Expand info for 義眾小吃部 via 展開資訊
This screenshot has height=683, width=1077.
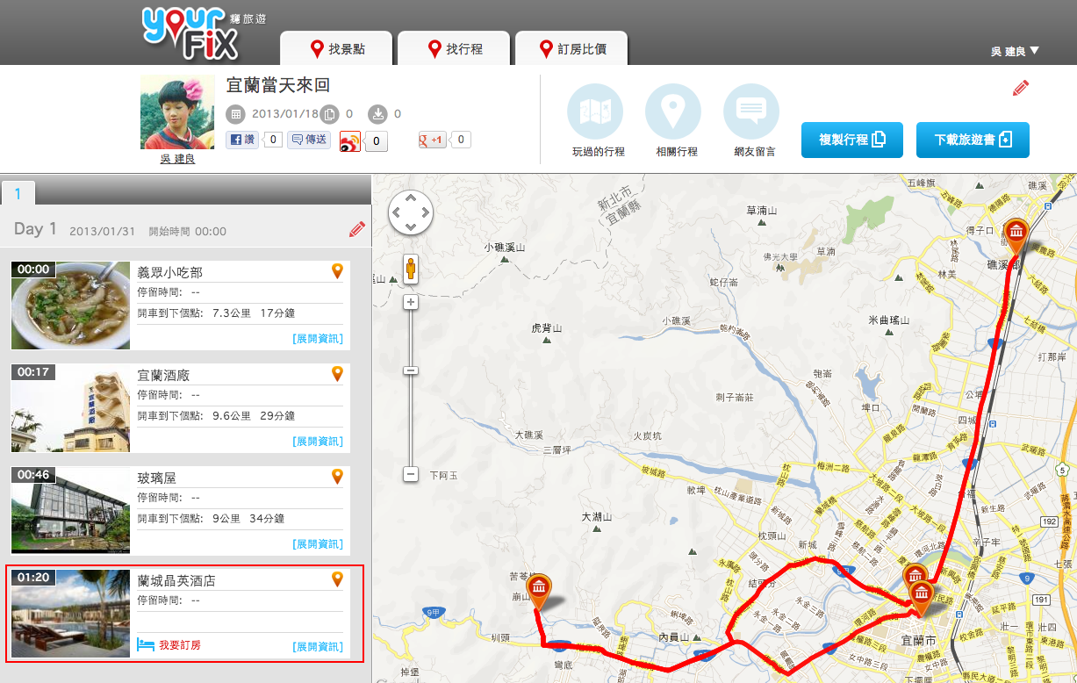coord(318,339)
